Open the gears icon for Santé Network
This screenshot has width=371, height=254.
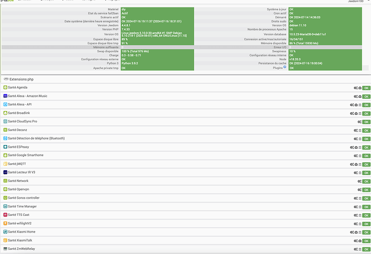pos(359,182)
